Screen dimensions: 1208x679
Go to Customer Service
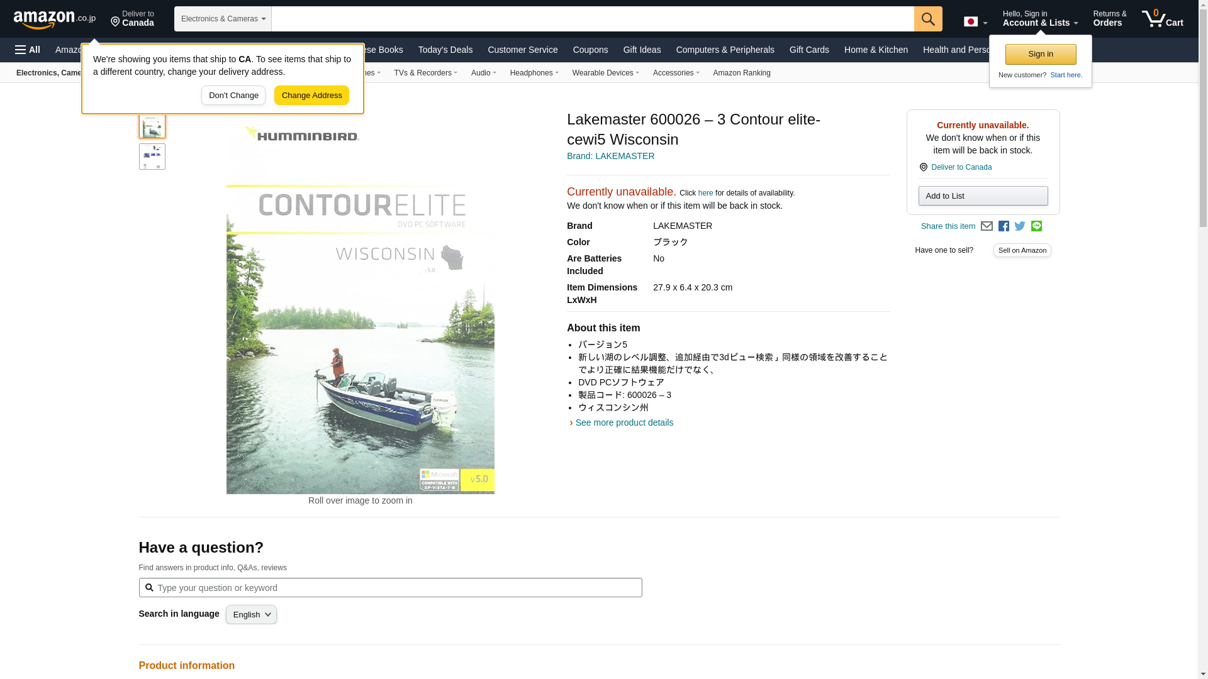[x=522, y=50]
